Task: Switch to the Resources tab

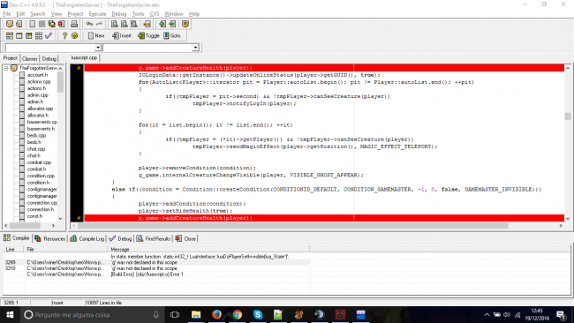Action: [49, 238]
